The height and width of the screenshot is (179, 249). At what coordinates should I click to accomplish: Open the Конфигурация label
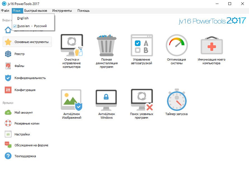tap(25, 90)
